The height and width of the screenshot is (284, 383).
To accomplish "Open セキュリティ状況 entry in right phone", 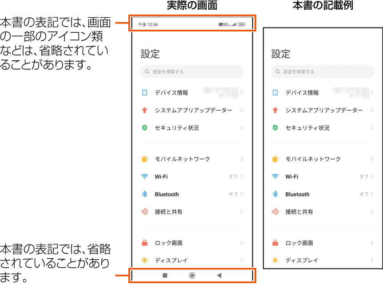I will pos(323,128).
